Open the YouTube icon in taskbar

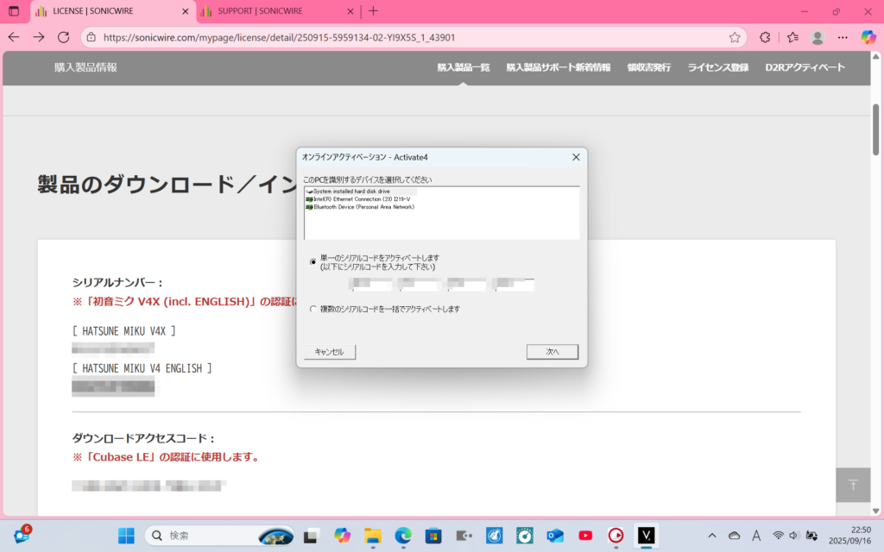(586, 535)
